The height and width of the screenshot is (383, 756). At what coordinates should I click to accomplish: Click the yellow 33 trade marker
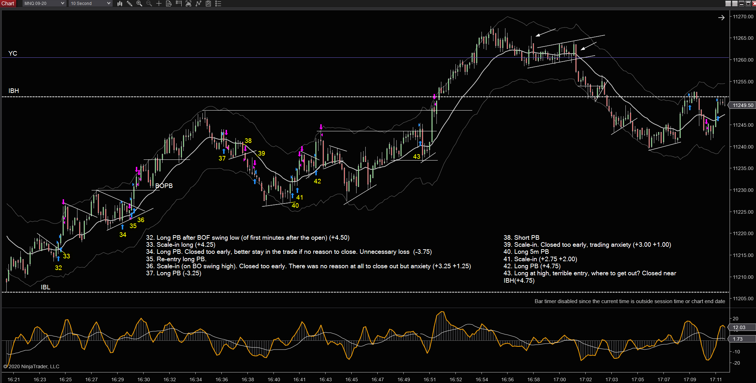point(67,256)
